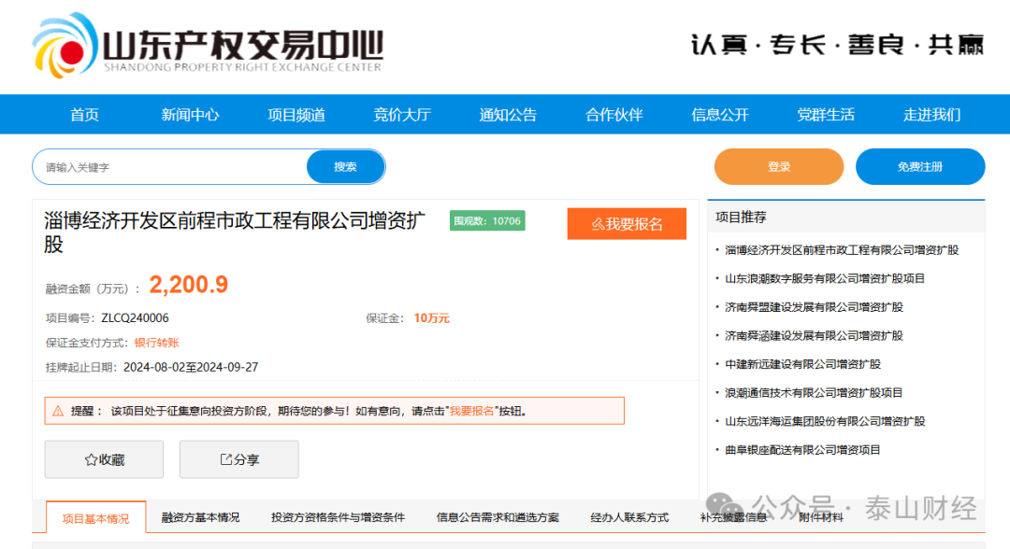Click the 登录 button
Image resolution: width=1010 pixels, height=549 pixels.
pos(778,165)
